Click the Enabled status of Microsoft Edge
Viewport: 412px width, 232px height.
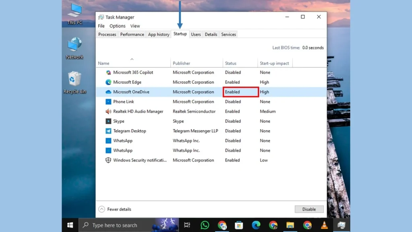(232, 82)
